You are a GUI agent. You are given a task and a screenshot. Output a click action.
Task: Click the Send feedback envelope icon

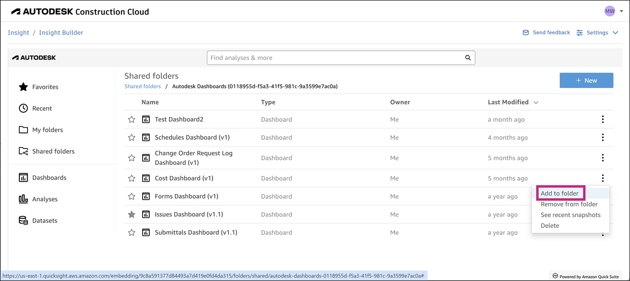[526, 33]
